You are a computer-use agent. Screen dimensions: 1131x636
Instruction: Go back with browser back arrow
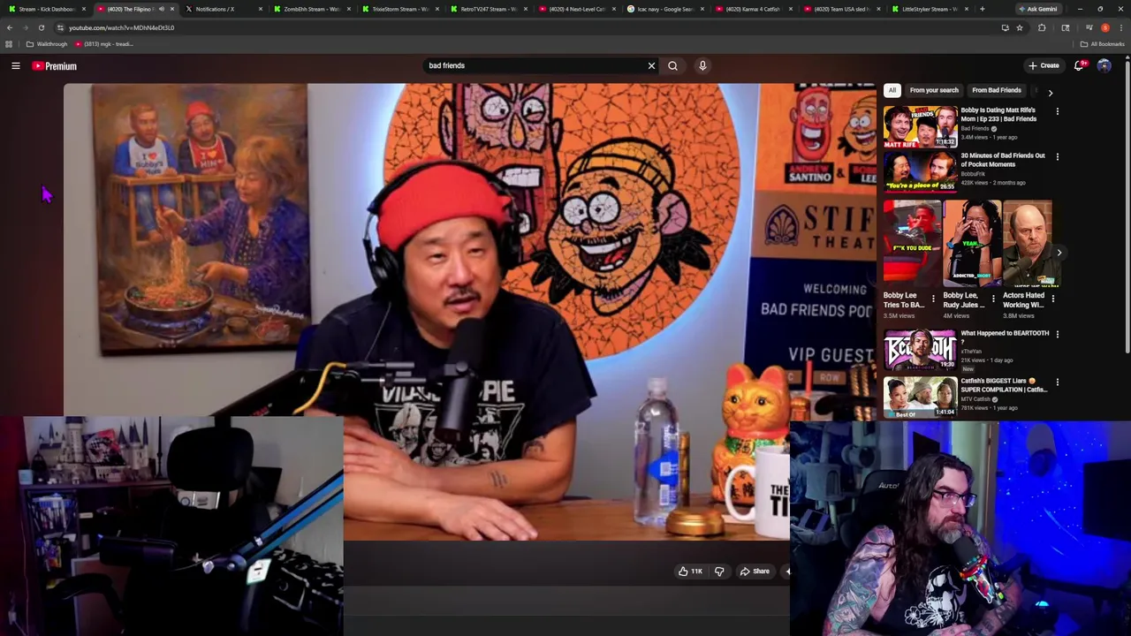tap(10, 27)
